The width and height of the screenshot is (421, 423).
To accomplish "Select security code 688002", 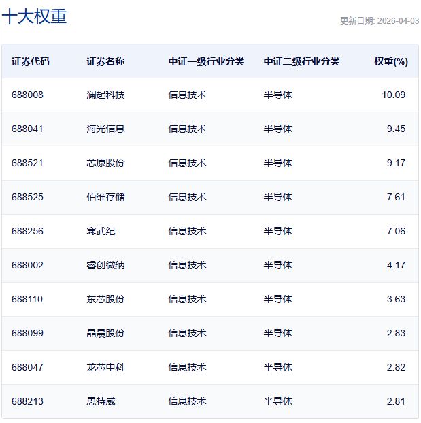I will [x=27, y=265].
